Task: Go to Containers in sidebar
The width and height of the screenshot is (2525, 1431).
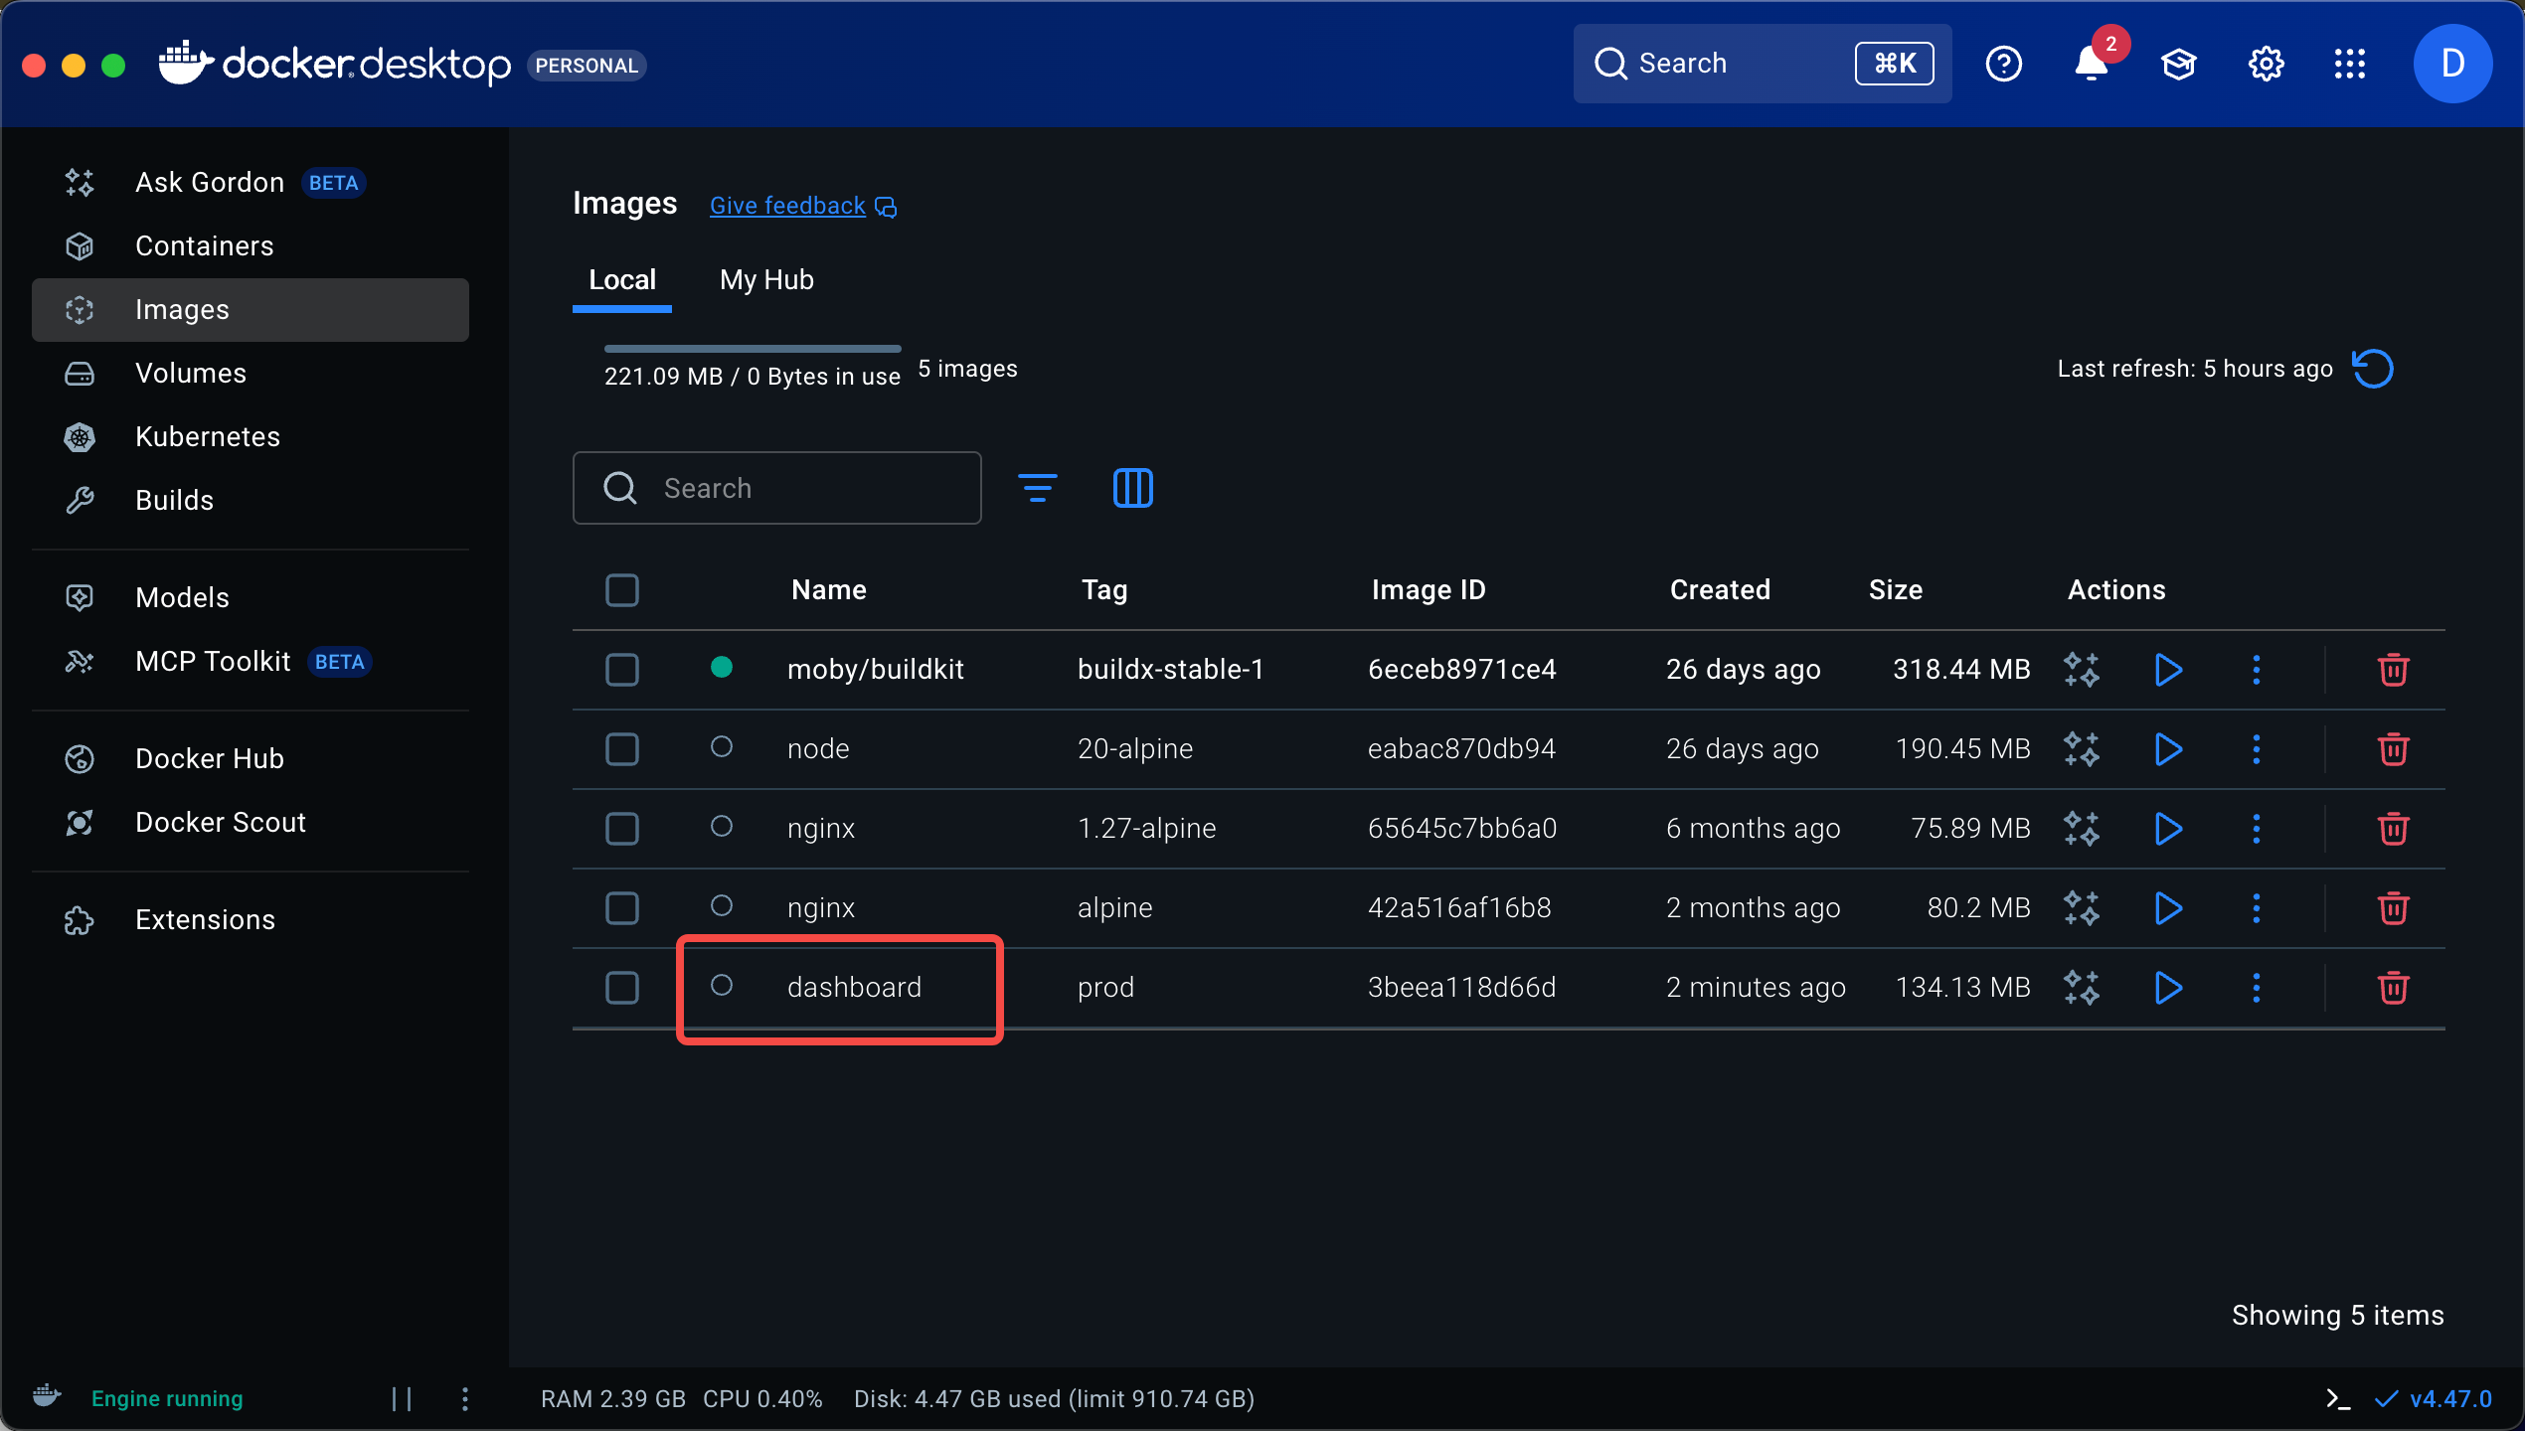Action: pos(251,246)
